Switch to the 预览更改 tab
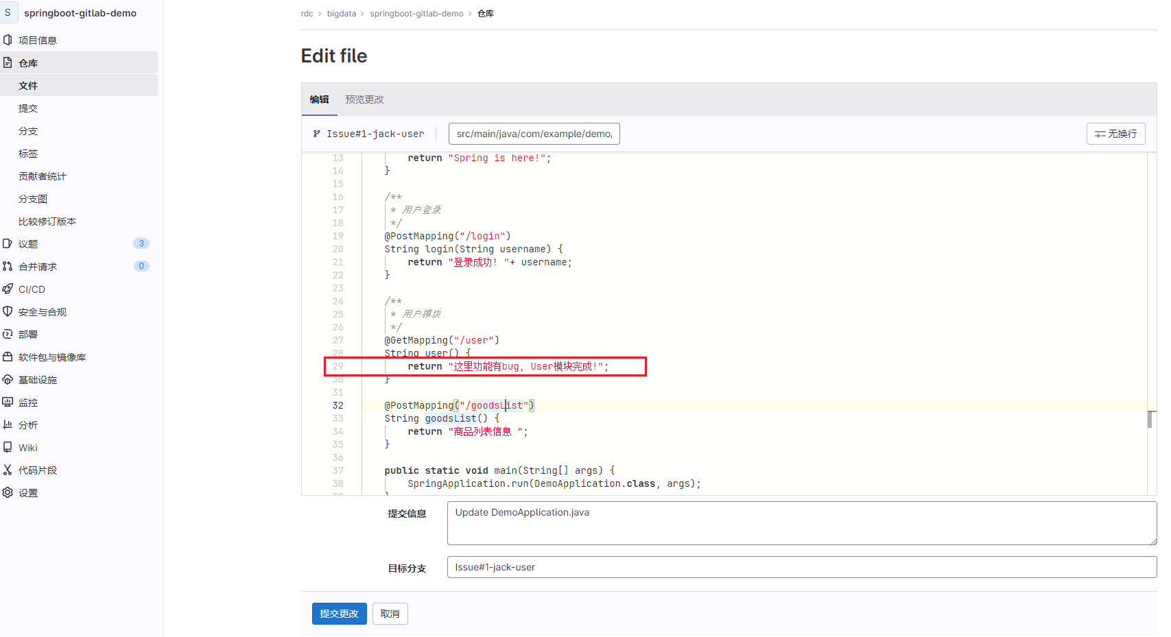Viewport: 1171px width, 637px height. (x=364, y=99)
